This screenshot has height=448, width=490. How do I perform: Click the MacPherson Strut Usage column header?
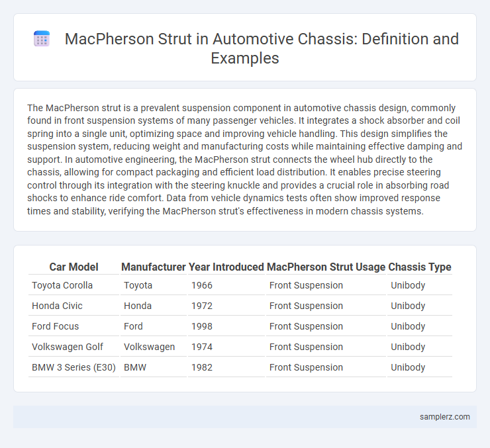(x=326, y=267)
